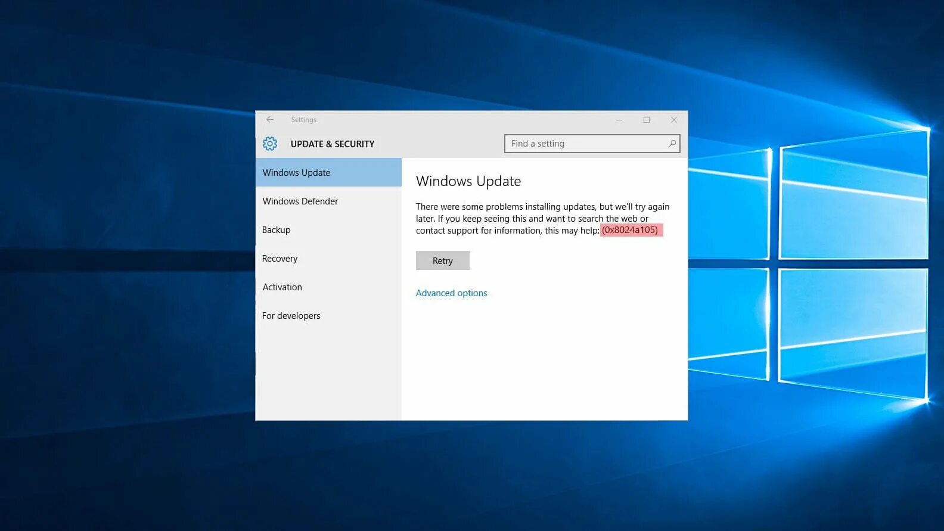Click the Settings gear icon
The image size is (944, 531).
click(270, 144)
